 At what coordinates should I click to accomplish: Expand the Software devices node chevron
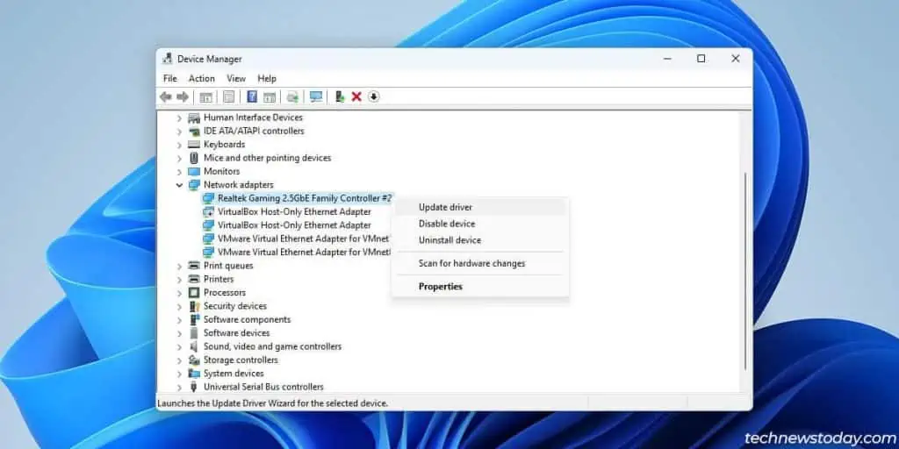pyautogui.click(x=179, y=333)
